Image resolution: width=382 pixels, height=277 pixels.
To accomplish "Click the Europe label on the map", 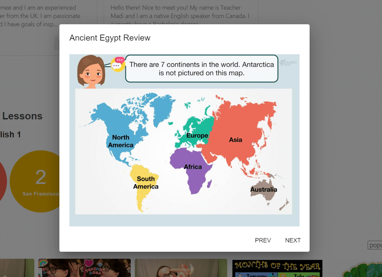I will click(197, 135).
